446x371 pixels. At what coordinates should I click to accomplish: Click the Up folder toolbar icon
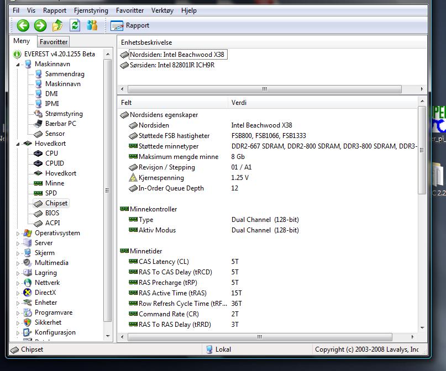pyautogui.click(x=57, y=25)
